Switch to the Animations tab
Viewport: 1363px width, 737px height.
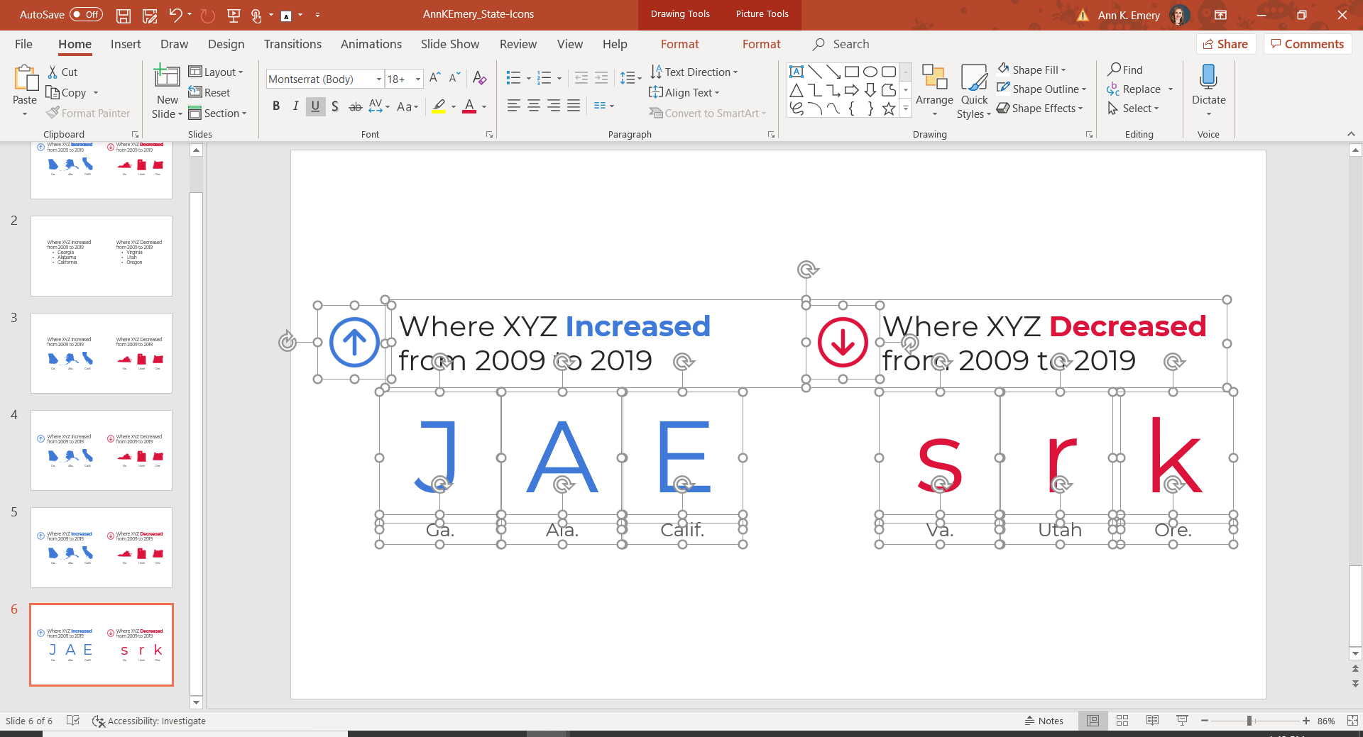pyautogui.click(x=371, y=44)
